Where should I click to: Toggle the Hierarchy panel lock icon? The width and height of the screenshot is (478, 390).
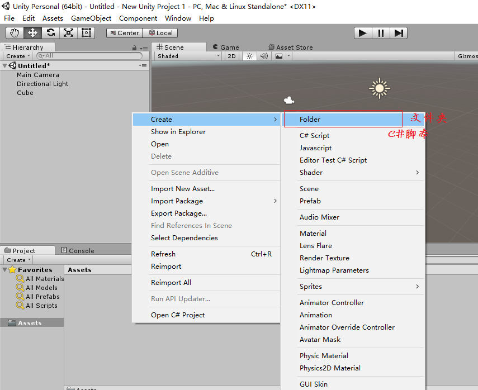(134, 48)
